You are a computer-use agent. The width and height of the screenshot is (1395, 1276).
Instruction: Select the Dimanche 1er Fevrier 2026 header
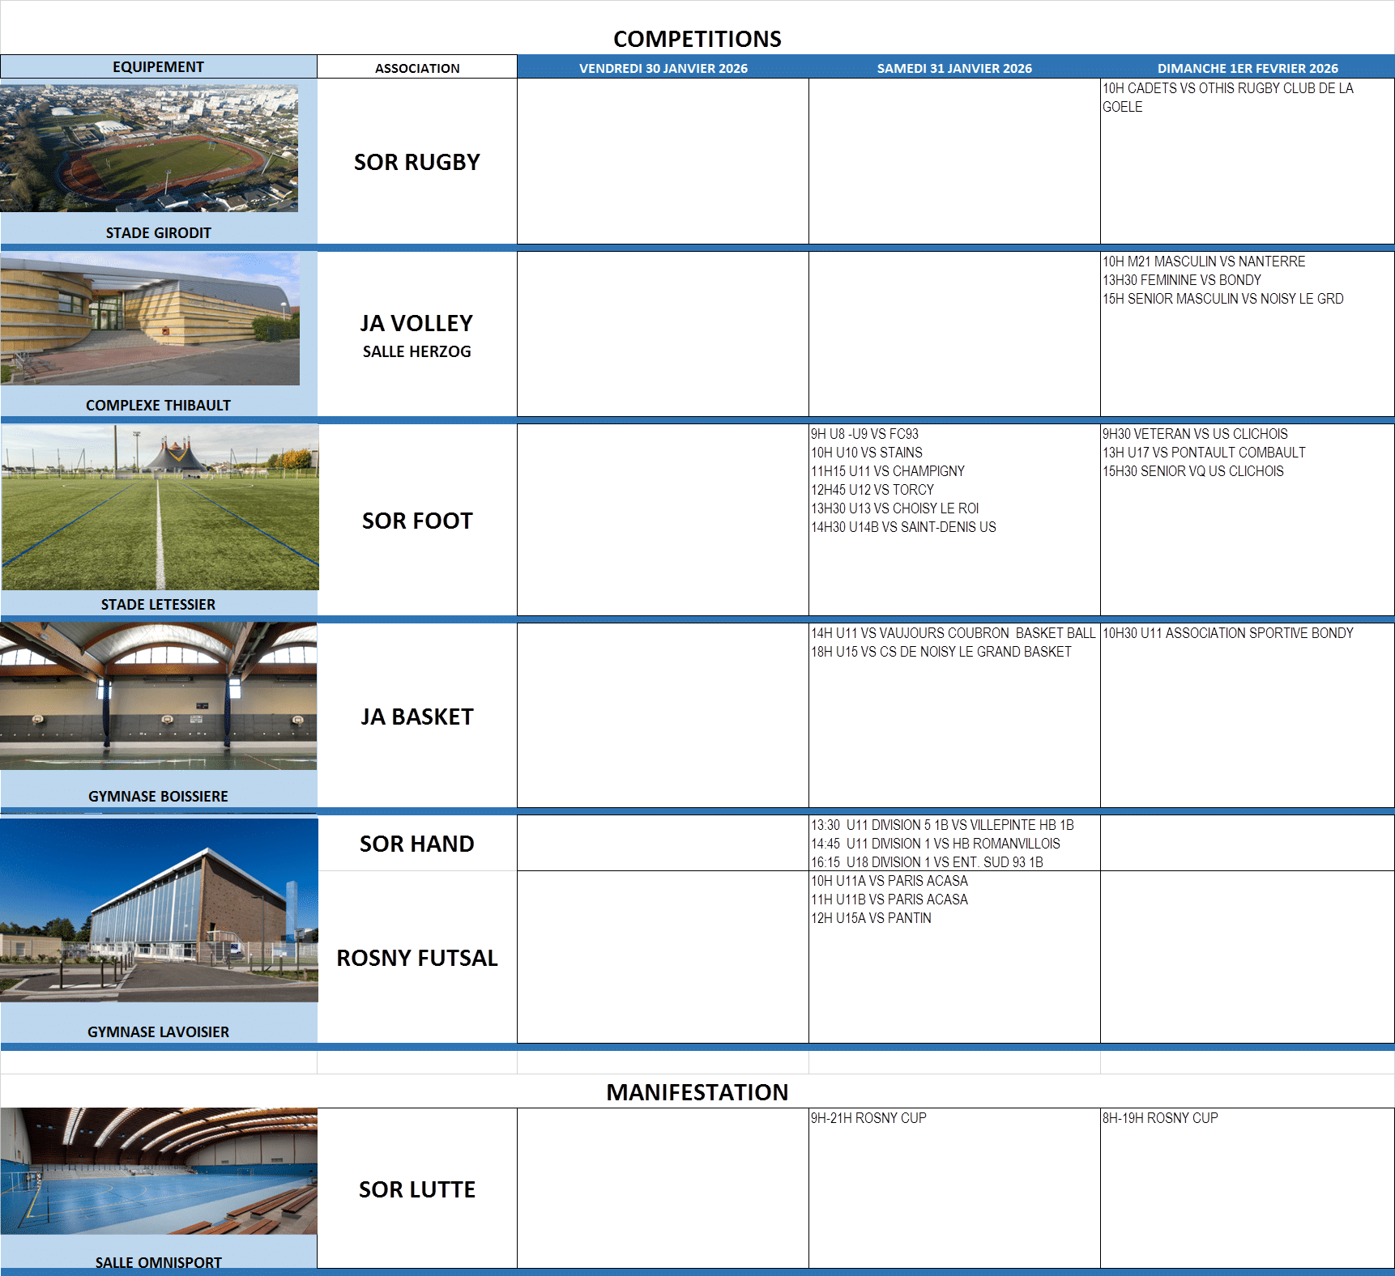(x=1247, y=68)
